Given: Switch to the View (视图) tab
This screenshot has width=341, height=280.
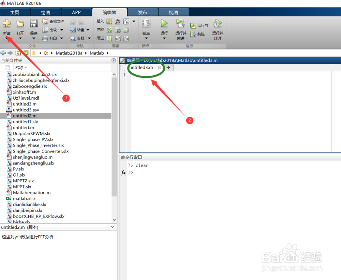Looking at the screenshot, I should 173,12.
